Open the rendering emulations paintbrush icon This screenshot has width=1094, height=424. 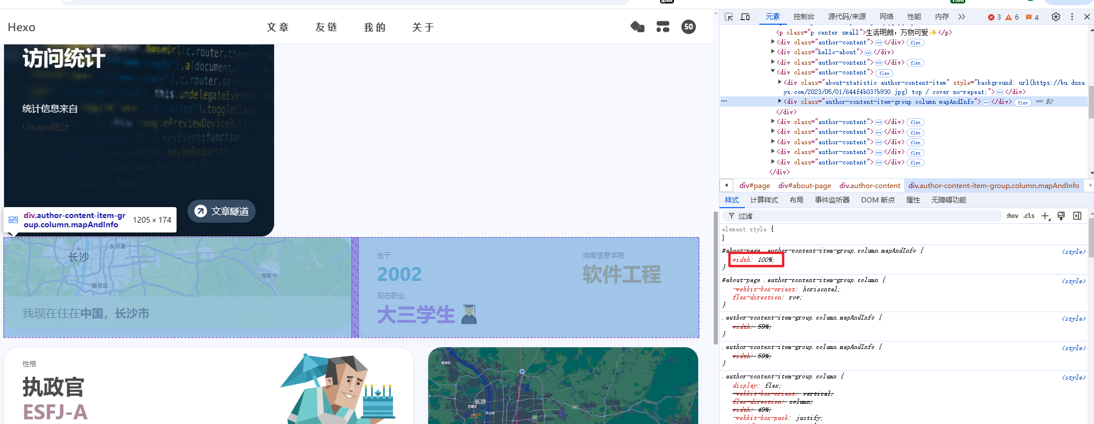click(1061, 216)
